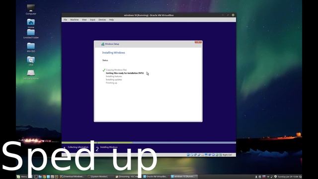
Task: Switch to the Download Windows taskbar window
Action: pos(72,177)
